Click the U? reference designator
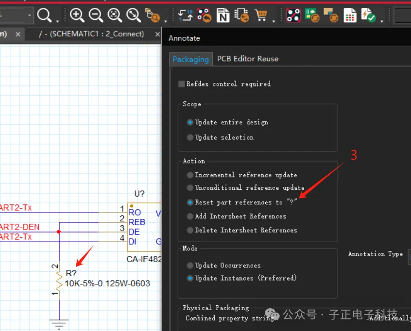Image resolution: width=411 pixels, height=331 pixels. coord(139,194)
